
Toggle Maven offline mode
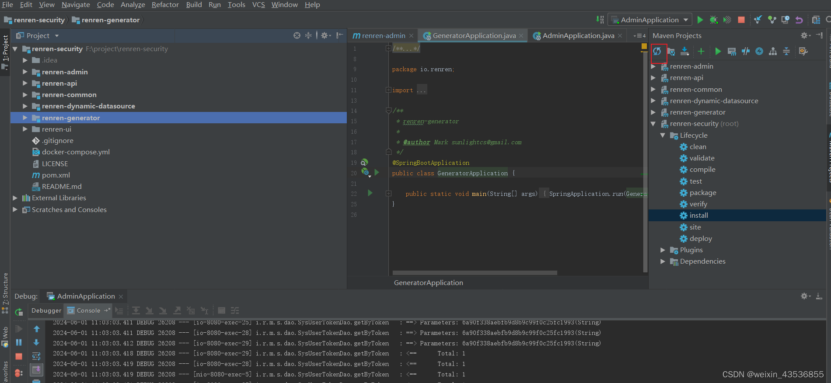[746, 52]
